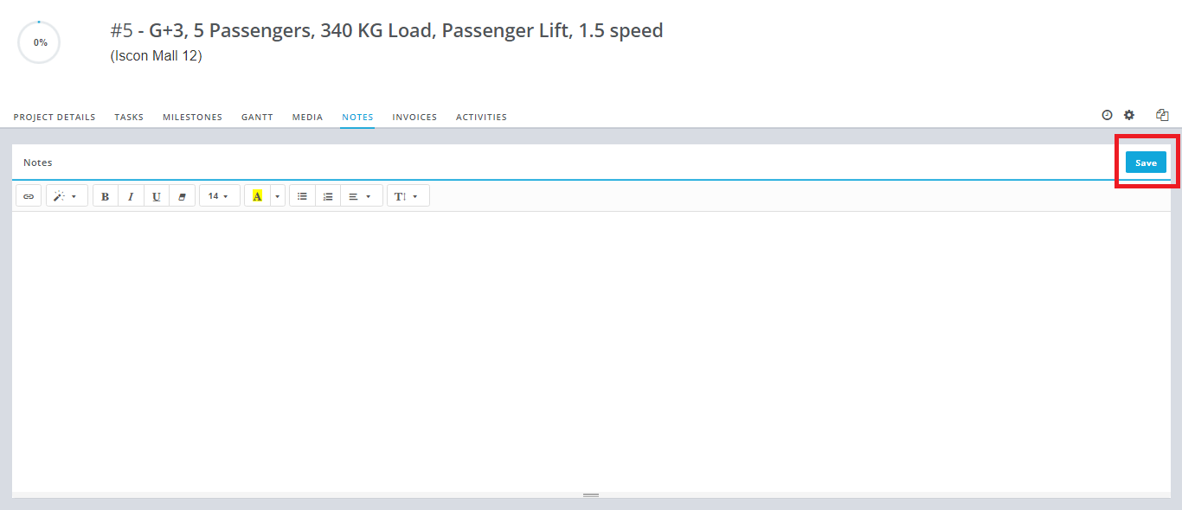
Task: Toggle bold formatting
Action: (x=105, y=196)
